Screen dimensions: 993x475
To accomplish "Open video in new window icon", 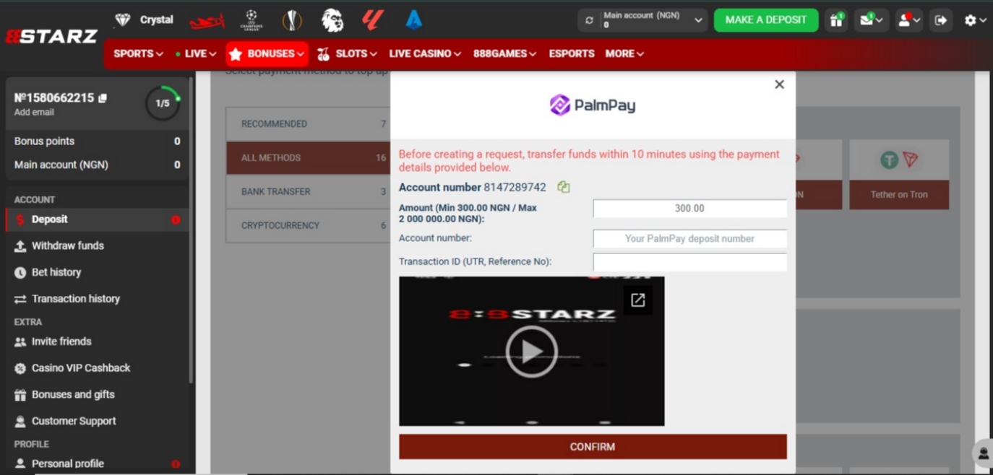I will 637,300.
